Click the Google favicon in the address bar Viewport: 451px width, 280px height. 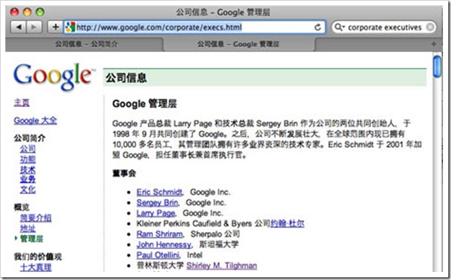[70, 27]
